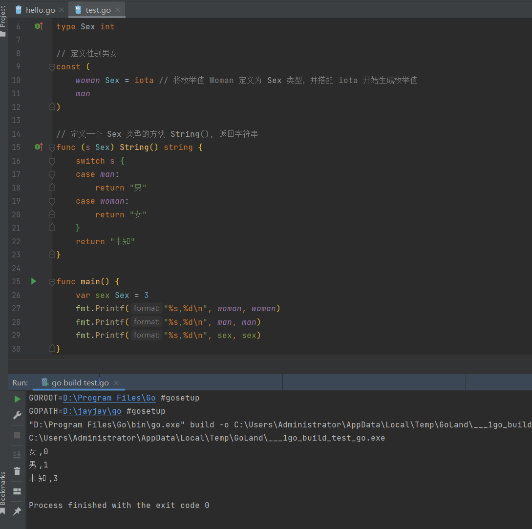
Task: Pin the Run tab with pin icon
Action: [x=17, y=511]
